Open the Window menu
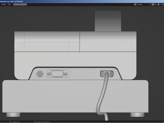164x123 pixels. (4, 4)
